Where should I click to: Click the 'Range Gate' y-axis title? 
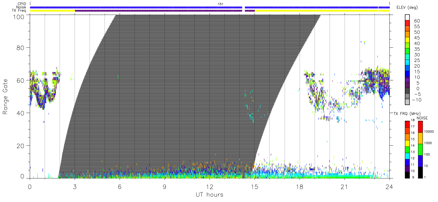pyautogui.click(x=6, y=97)
